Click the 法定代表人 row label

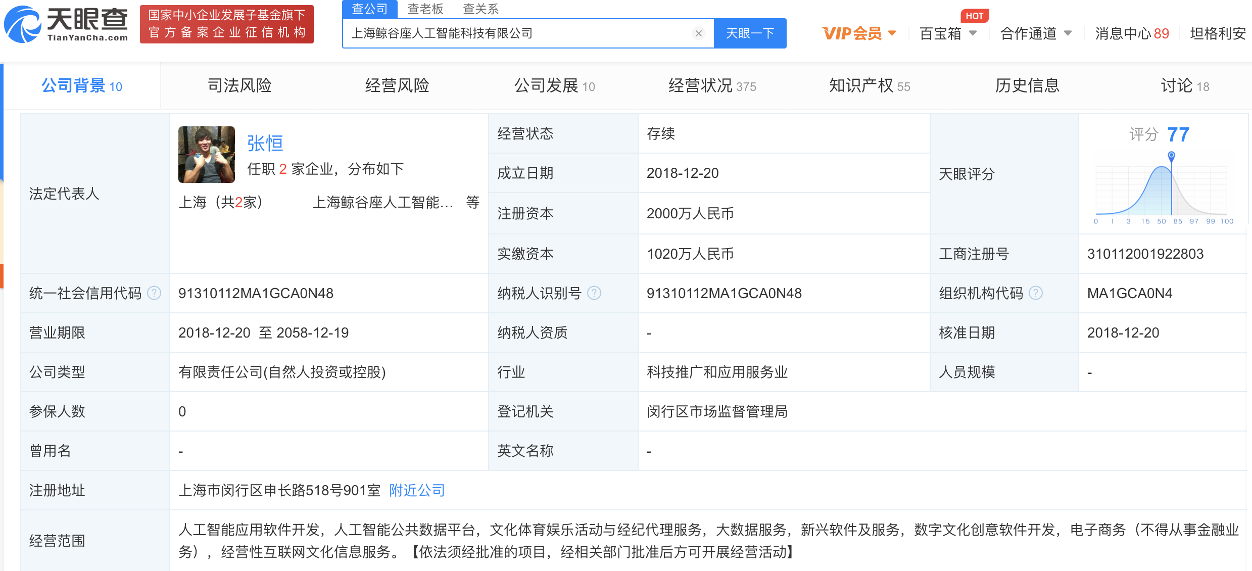point(64,194)
